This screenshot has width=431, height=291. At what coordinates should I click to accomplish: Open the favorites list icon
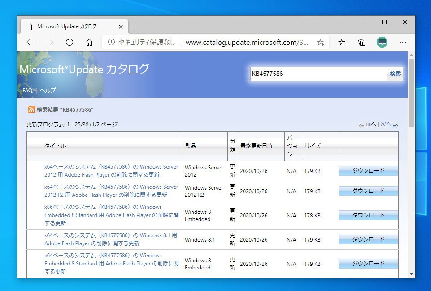[342, 42]
